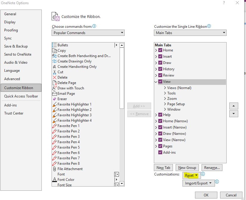This screenshot has width=246, height=200.
Task: Click the info icon next to Import/Export
Action: tap(217, 182)
